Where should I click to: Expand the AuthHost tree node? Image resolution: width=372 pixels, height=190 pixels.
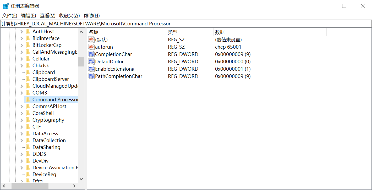pos(22,31)
